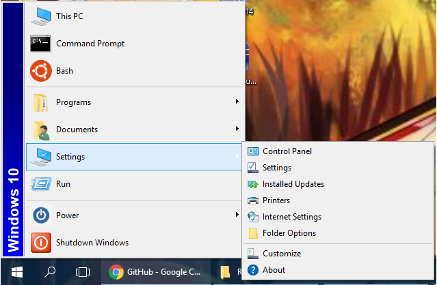
Task: Select Customize from the submenu
Action: click(x=338, y=254)
